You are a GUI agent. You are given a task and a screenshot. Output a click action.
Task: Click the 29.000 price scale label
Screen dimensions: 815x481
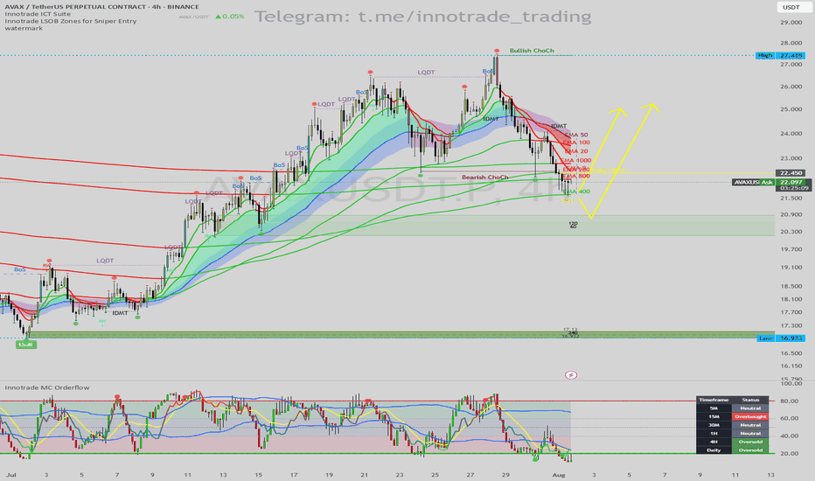pyautogui.click(x=791, y=23)
